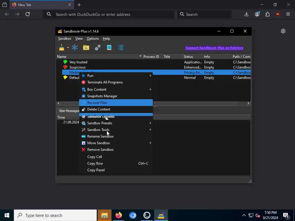Image resolution: width=295 pixels, height=221 pixels.
Task: Choose Terminate All Programs
Action: tap(116, 82)
